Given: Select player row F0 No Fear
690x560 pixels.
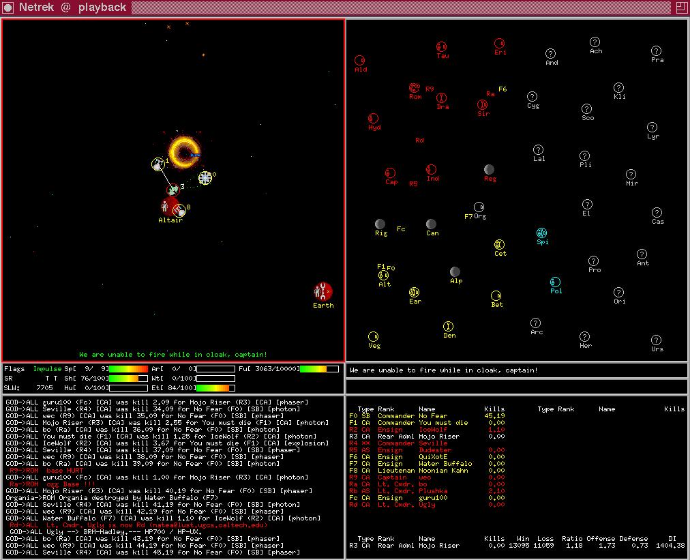Looking at the screenshot, I should 427,416.
